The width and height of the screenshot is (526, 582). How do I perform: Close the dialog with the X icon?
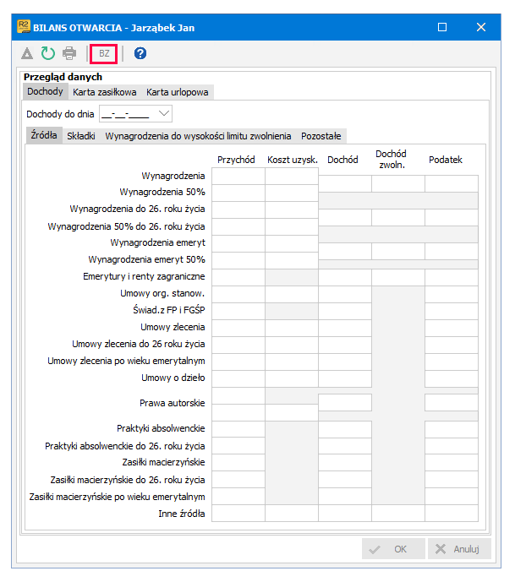[x=481, y=27]
